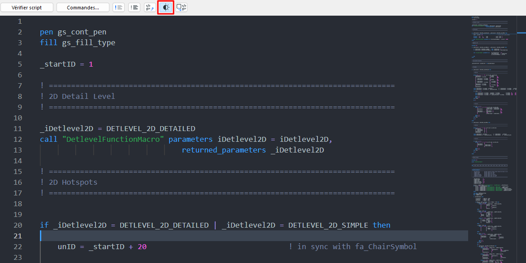Screen dimensions: 526x263
Task: Click the keyword "fill" on line 3
Action: [x=48, y=43]
